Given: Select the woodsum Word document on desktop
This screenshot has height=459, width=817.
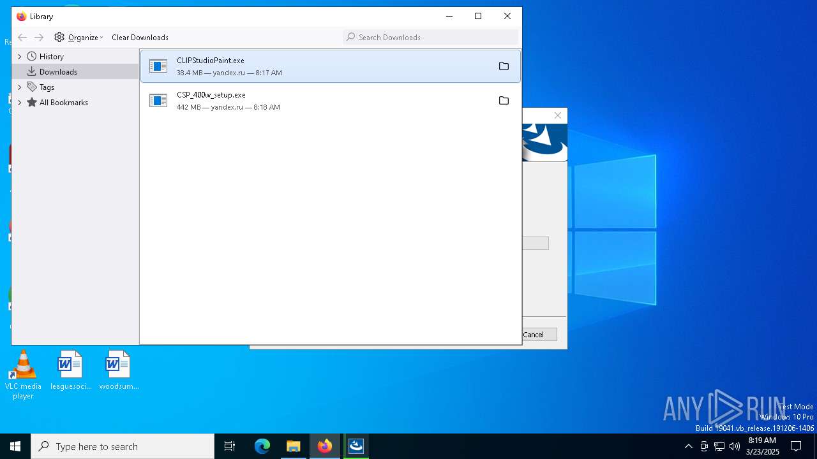Looking at the screenshot, I should tap(119, 370).
